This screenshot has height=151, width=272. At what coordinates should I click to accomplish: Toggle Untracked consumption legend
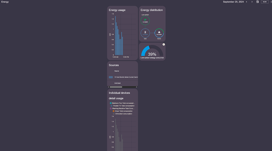[x=122, y=114]
